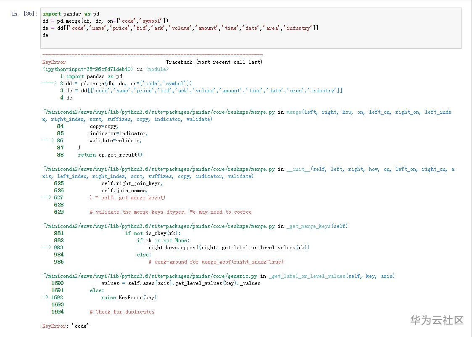Click line 983 'right_keys.append' statement
The image size is (472, 337).
229,248
